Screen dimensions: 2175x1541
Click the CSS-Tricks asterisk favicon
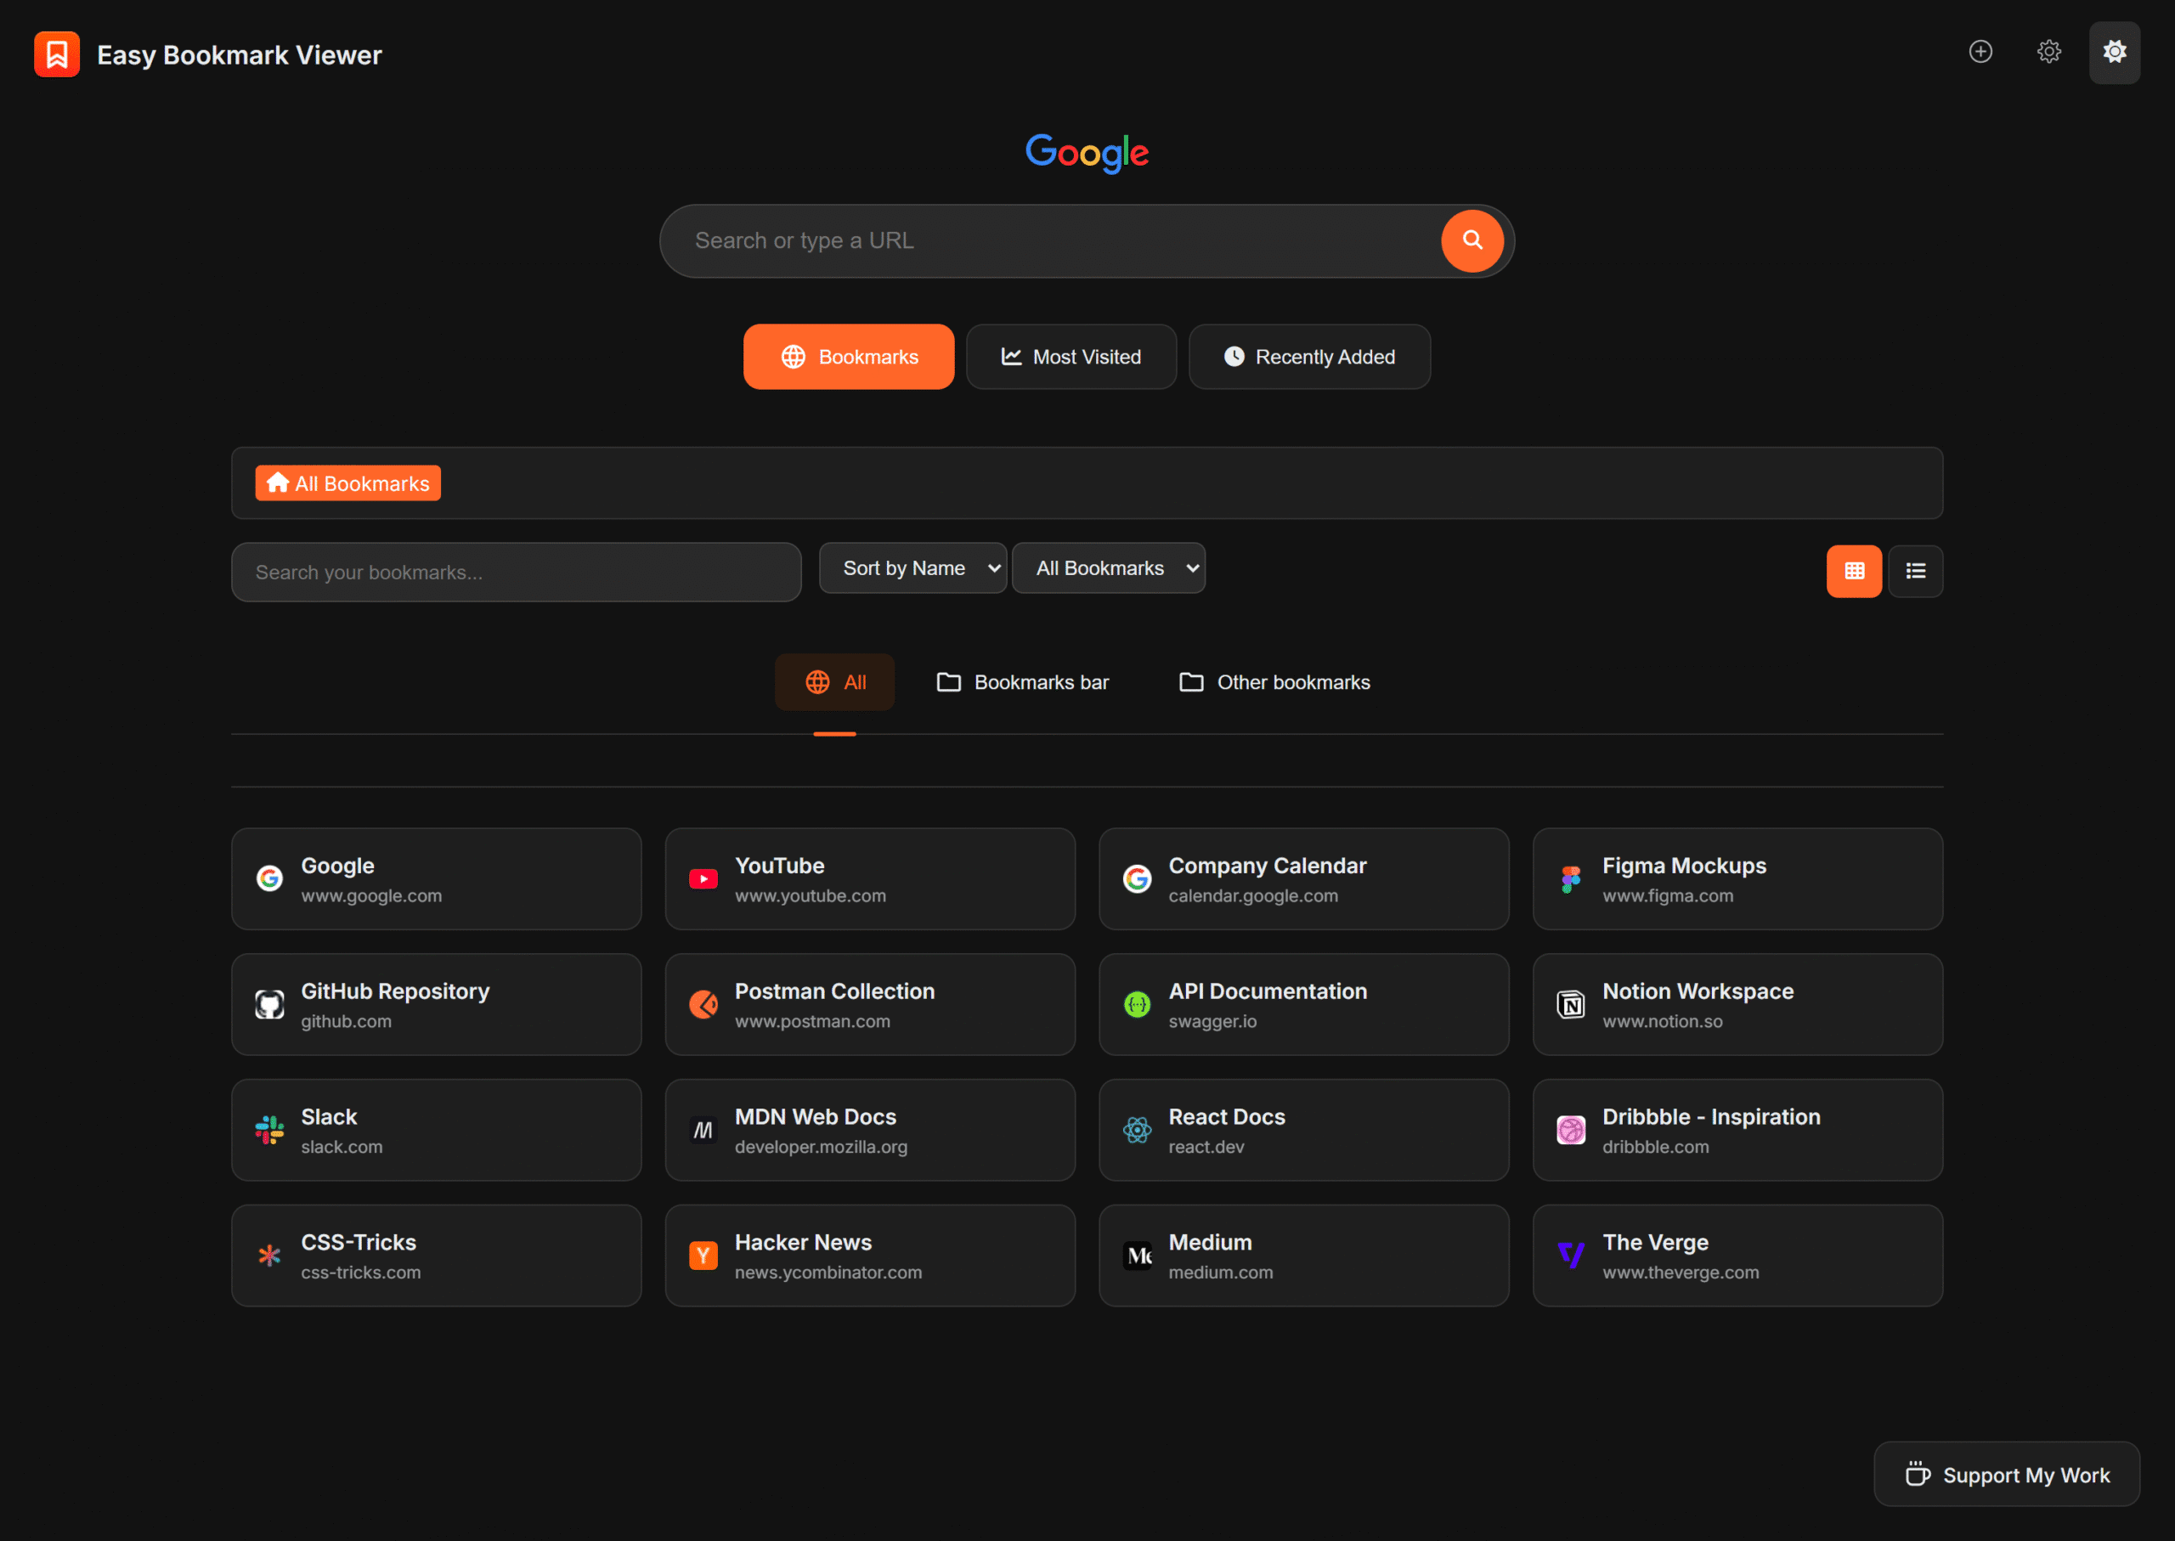(x=269, y=1256)
